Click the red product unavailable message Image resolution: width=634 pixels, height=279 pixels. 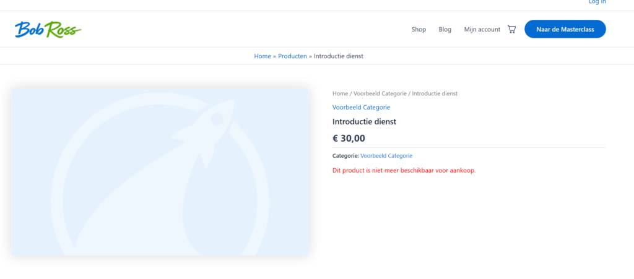pos(404,170)
